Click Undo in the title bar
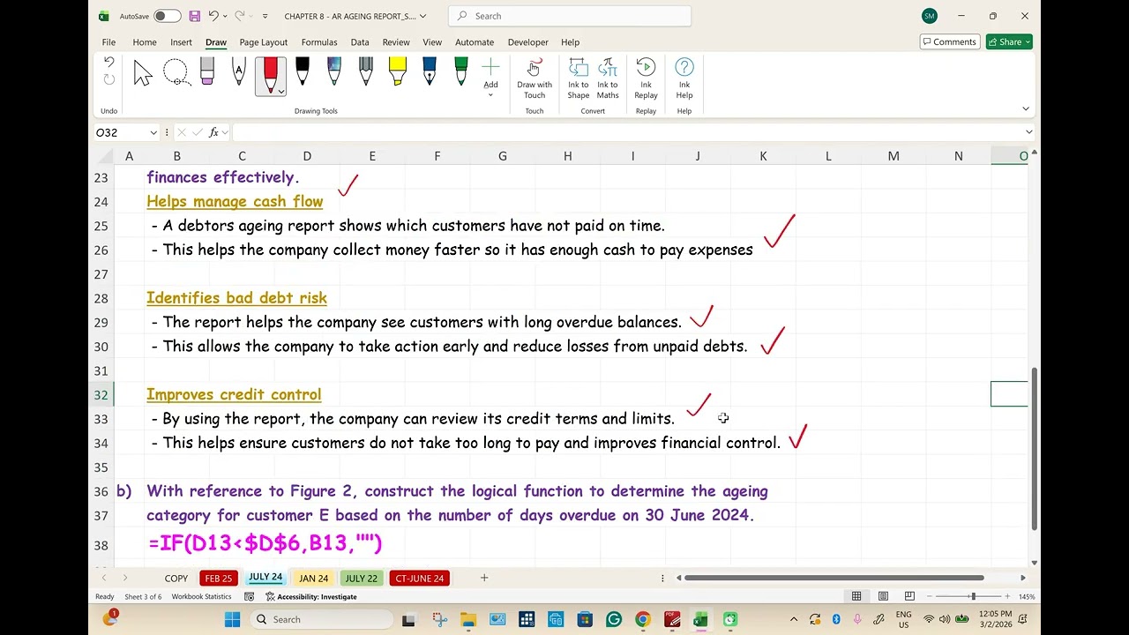Viewport: 1129px width, 635px height. 213,16
